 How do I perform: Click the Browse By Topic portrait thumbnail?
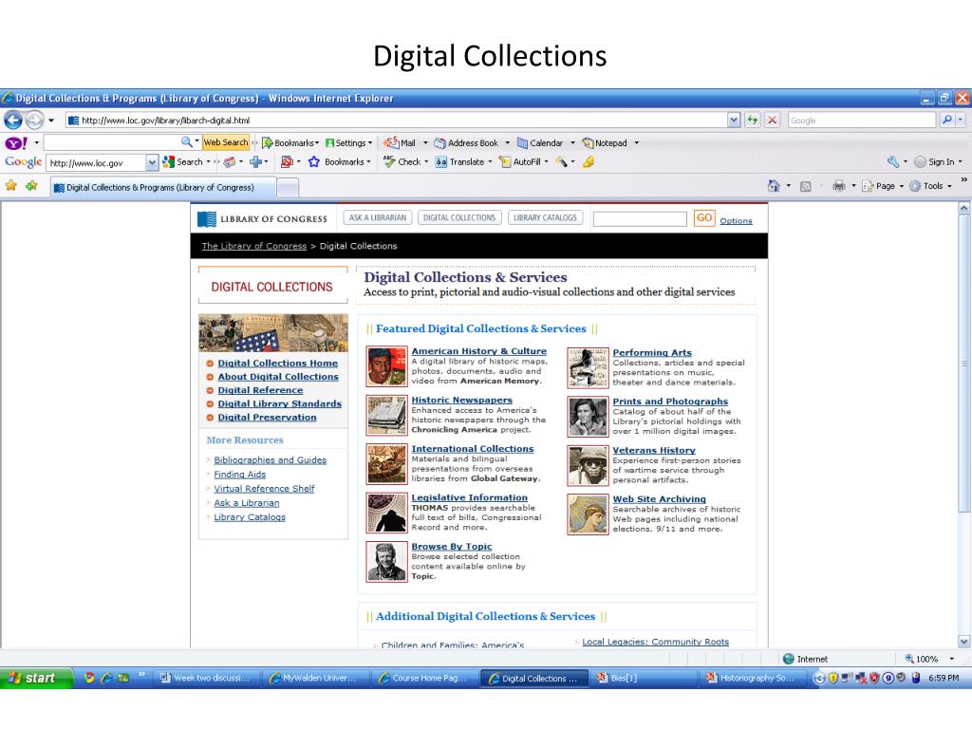tap(387, 562)
